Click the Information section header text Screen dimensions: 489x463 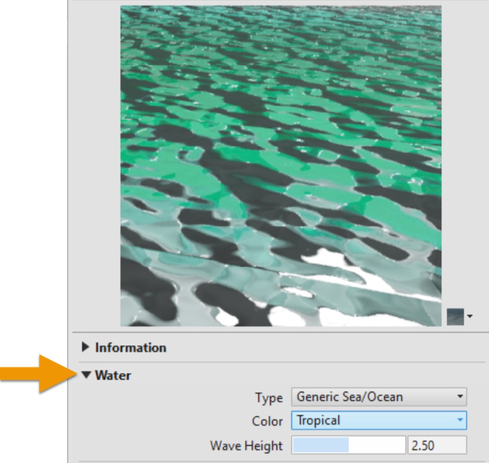tap(130, 348)
